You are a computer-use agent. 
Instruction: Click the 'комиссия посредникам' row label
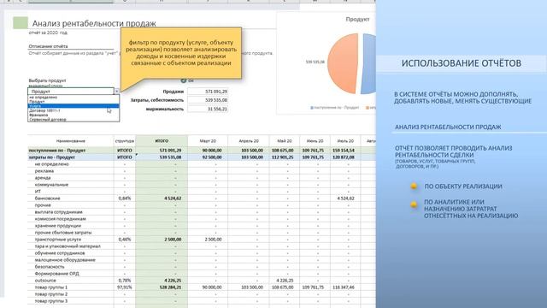(61, 219)
